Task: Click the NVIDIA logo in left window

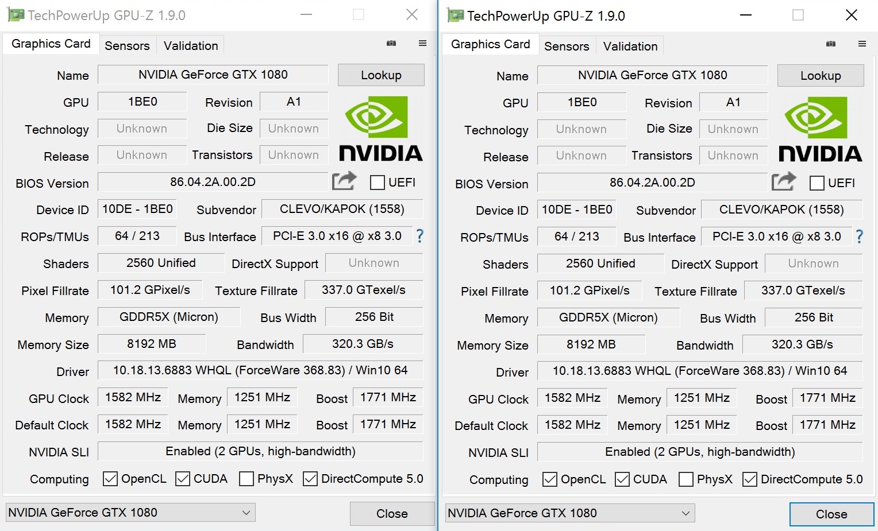Action: (x=381, y=128)
